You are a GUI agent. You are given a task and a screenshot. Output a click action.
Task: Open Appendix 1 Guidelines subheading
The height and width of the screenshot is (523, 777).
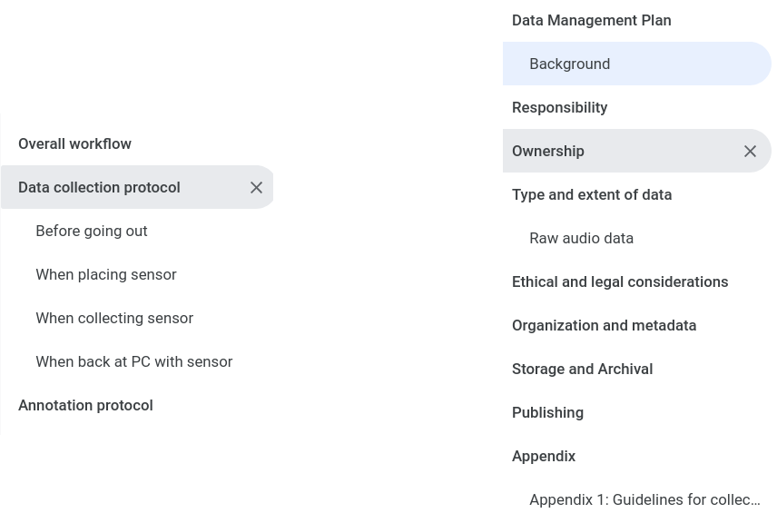click(x=644, y=499)
